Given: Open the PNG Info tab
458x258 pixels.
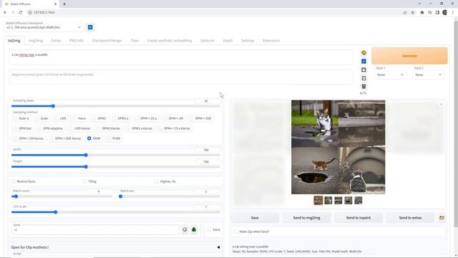Looking at the screenshot, I should [x=77, y=40].
